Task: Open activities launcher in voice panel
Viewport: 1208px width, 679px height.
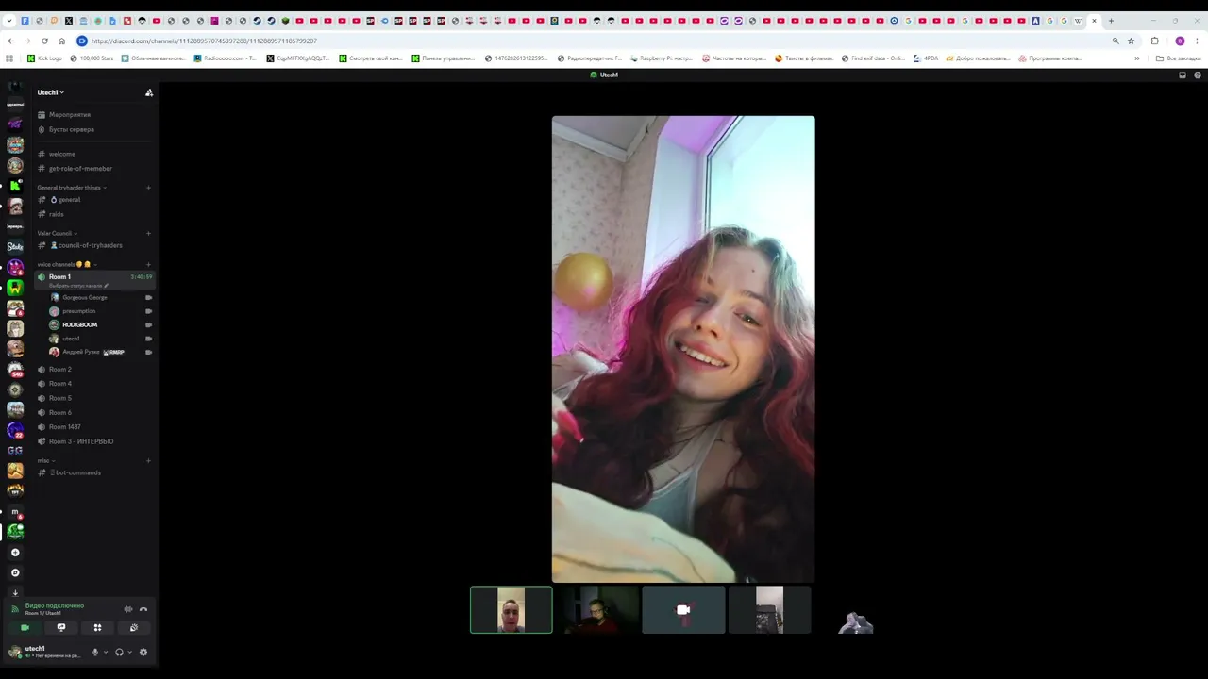Action: click(97, 627)
